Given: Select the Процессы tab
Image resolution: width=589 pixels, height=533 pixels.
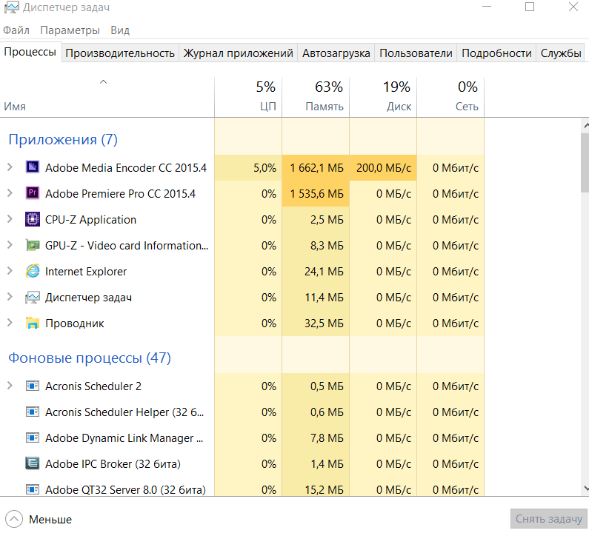Looking at the screenshot, I should [x=30, y=52].
